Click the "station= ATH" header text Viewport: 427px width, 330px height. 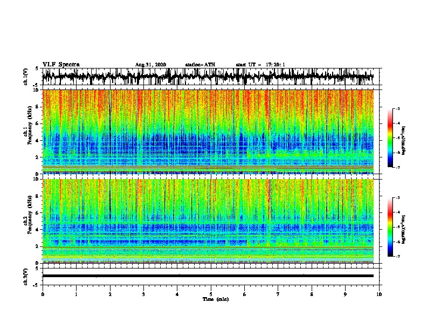(x=200, y=65)
